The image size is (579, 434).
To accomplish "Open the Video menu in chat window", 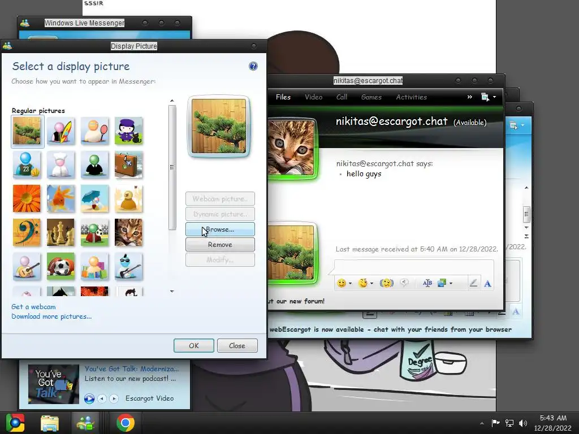I will (x=313, y=97).
